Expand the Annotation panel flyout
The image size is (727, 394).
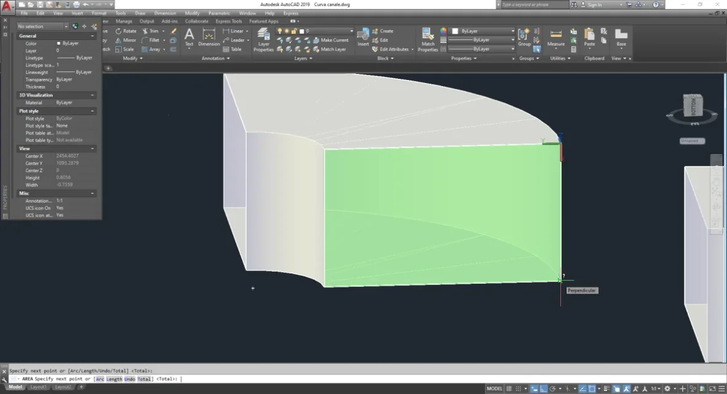(x=216, y=58)
